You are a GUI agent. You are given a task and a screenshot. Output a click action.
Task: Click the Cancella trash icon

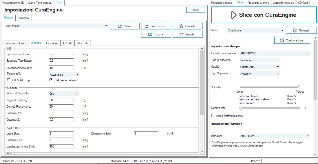181,26
